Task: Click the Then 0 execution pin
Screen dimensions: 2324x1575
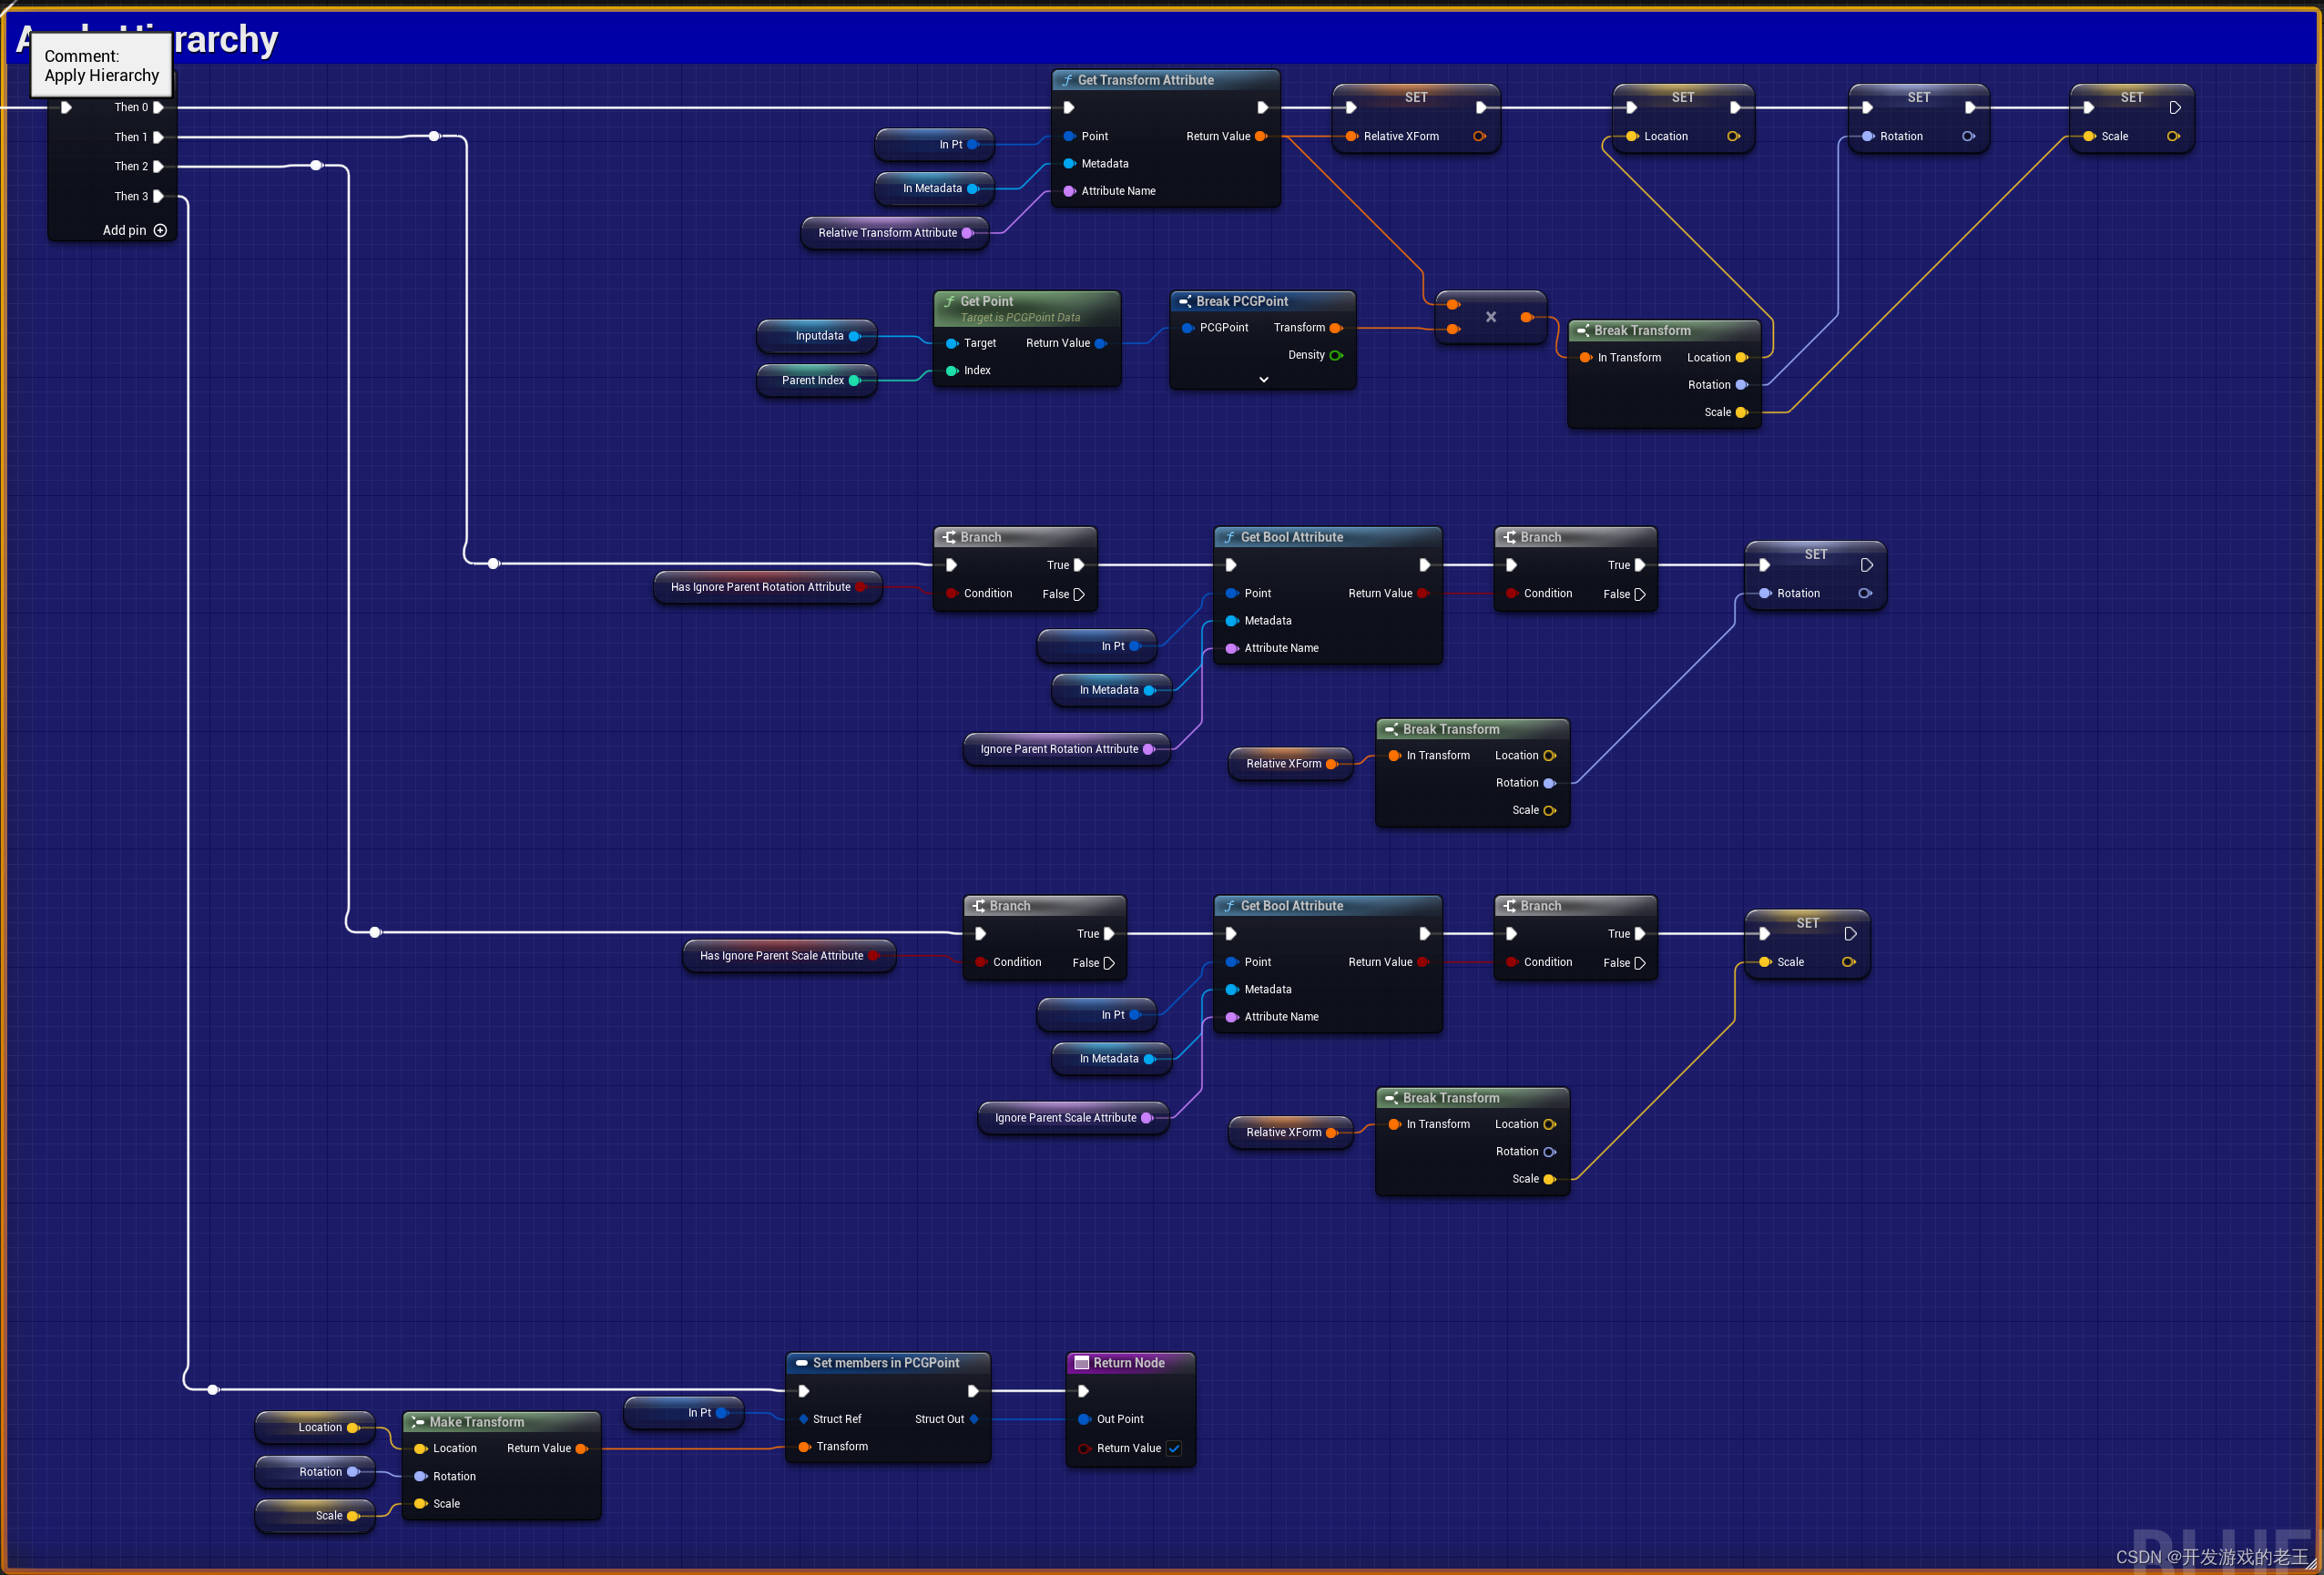Action: pos(158,107)
